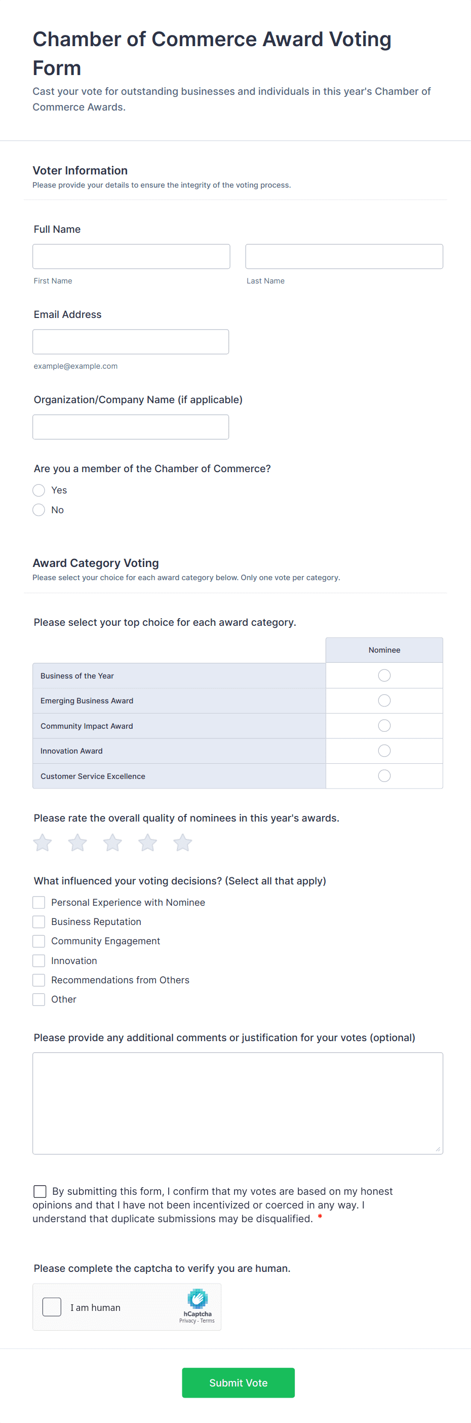Click the first rating star

43,842
